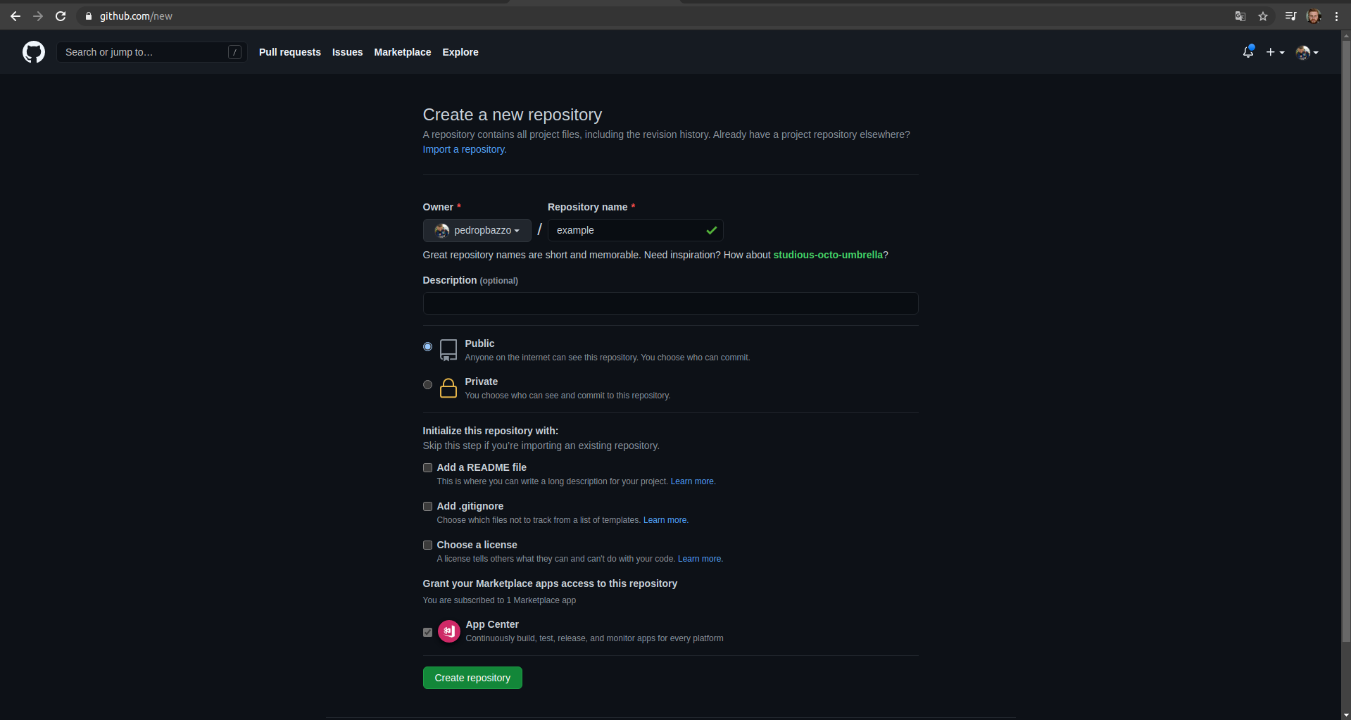Open the media control icon in toolbar
The image size is (1351, 720).
pyautogui.click(x=1290, y=16)
